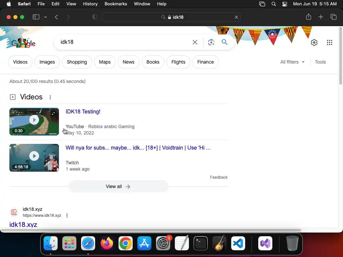This screenshot has height=257, width=343.
Task: Open the IDK18 Testing! link
Action: tap(83, 111)
